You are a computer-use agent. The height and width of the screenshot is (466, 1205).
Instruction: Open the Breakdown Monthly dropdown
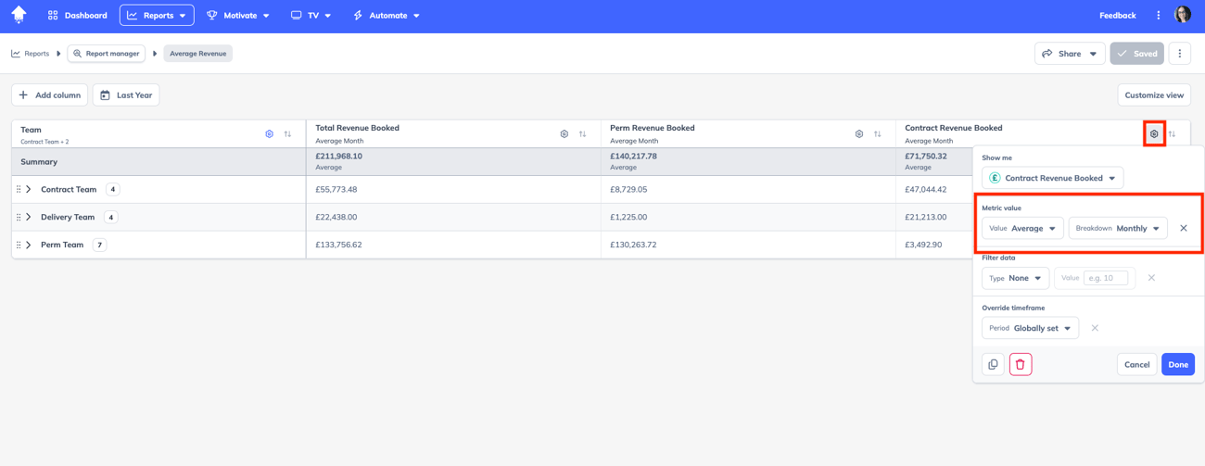pos(1117,228)
